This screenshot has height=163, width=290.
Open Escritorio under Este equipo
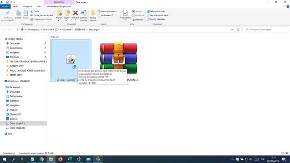point(14,101)
